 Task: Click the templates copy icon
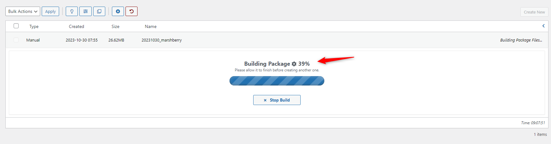pos(99,11)
